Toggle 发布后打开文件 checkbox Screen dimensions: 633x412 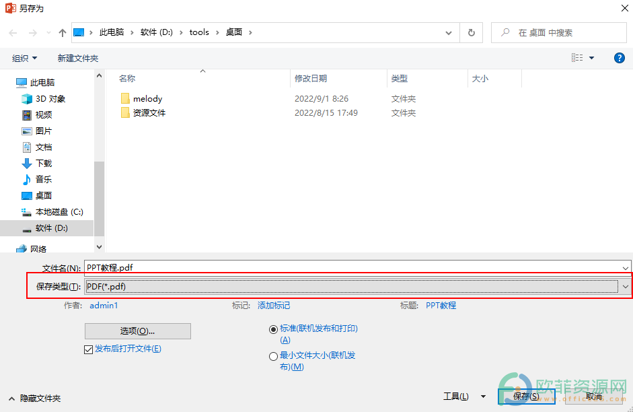click(x=88, y=349)
